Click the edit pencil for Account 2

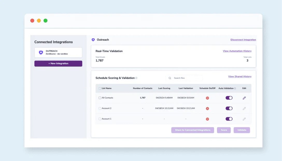(x=244, y=108)
